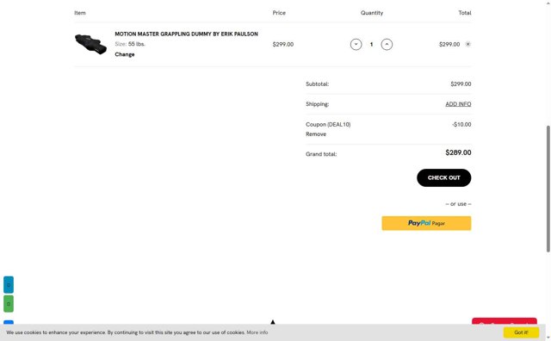The height and width of the screenshot is (341, 551).
Task: Decrease the grappling dummy quantity
Action: pos(356,44)
